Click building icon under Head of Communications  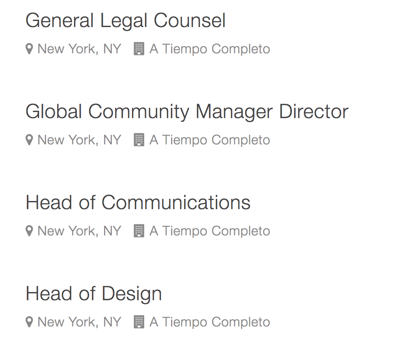coord(139,231)
